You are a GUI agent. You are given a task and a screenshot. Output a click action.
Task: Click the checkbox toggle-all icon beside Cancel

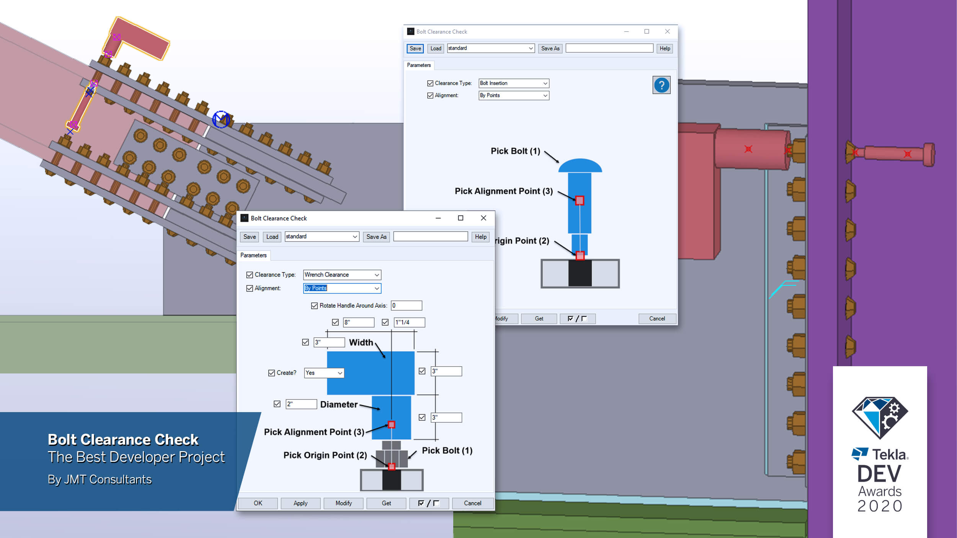428,503
